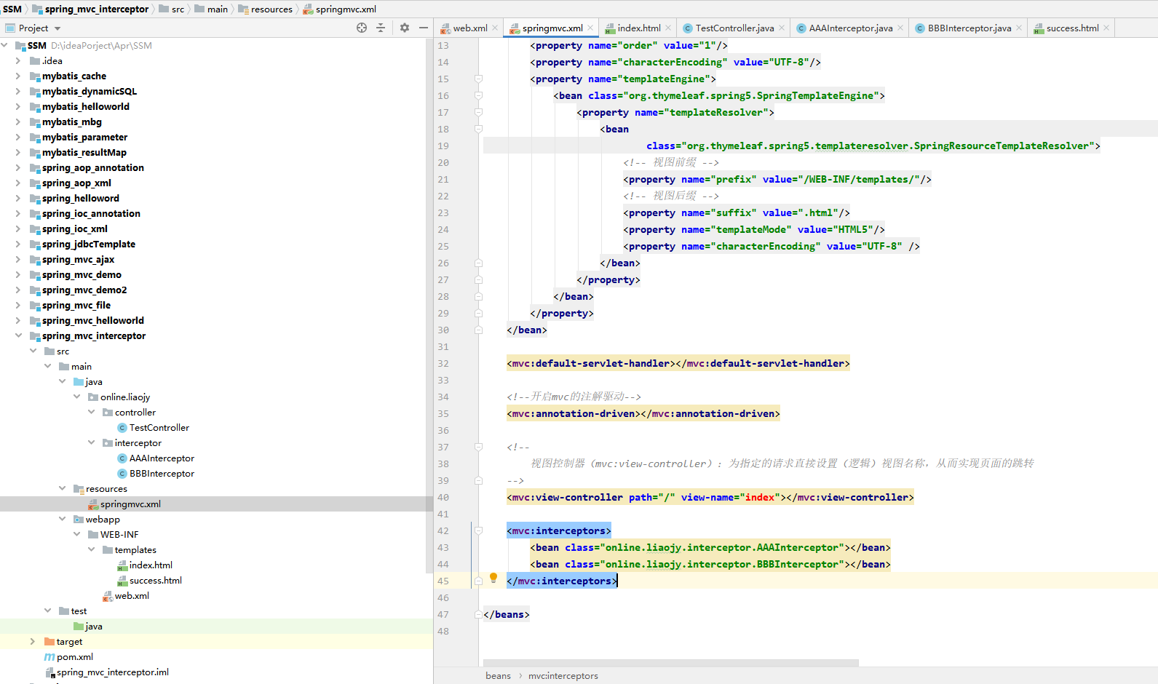The height and width of the screenshot is (684, 1158).
Task: Collapse the templates folder
Action: click(91, 550)
